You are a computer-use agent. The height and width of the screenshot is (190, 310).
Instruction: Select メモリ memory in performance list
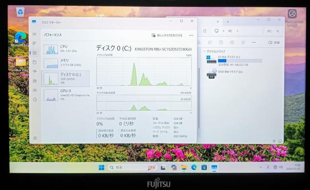point(66,63)
